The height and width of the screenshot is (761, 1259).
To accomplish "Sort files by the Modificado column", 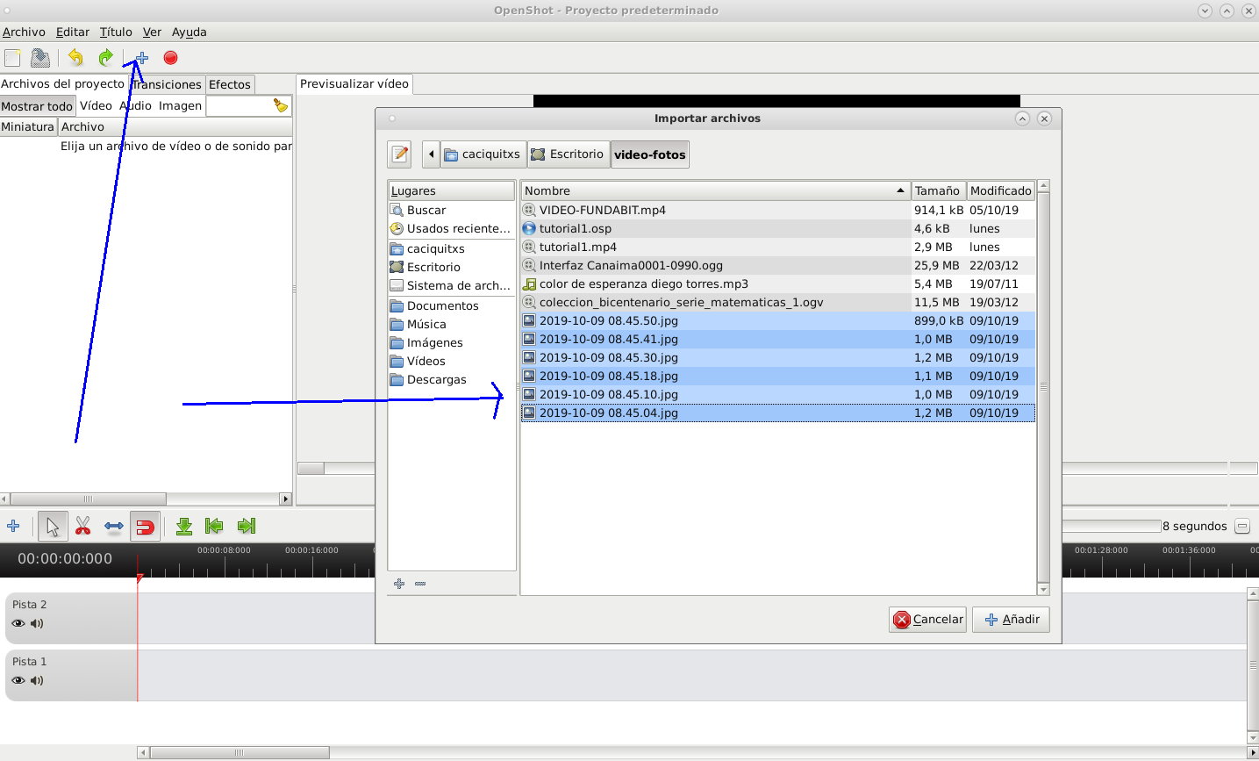I will (1001, 191).
